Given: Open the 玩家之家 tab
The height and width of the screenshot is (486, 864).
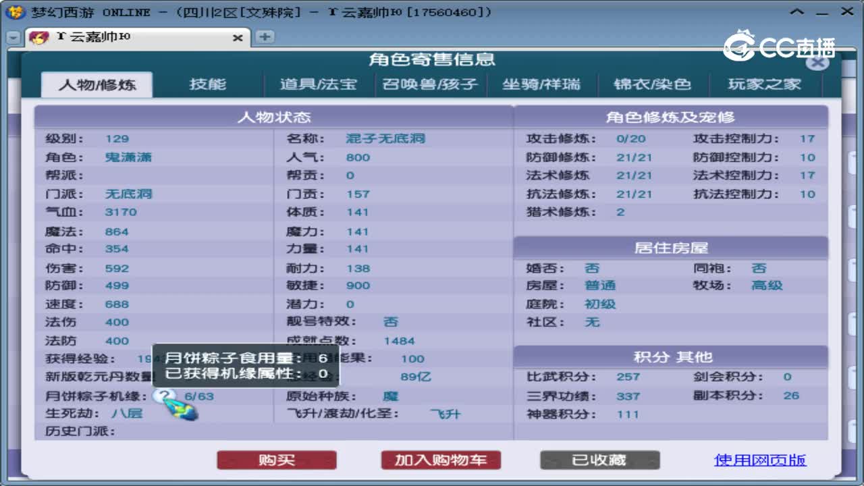Looking at the screenshot, I should click(764, 84).
